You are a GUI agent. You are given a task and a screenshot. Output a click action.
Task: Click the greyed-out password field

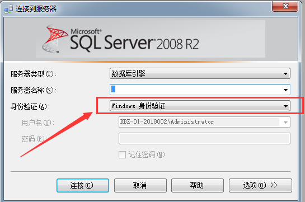tap(204, 138)
